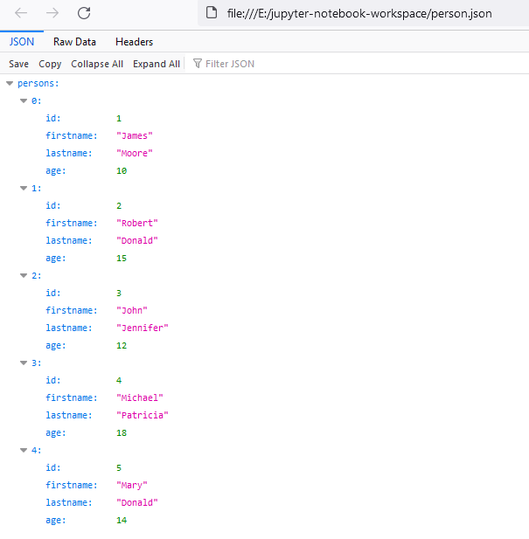Click the id value 3
This screenshot has height=539, width=529.
click(119, 294)
